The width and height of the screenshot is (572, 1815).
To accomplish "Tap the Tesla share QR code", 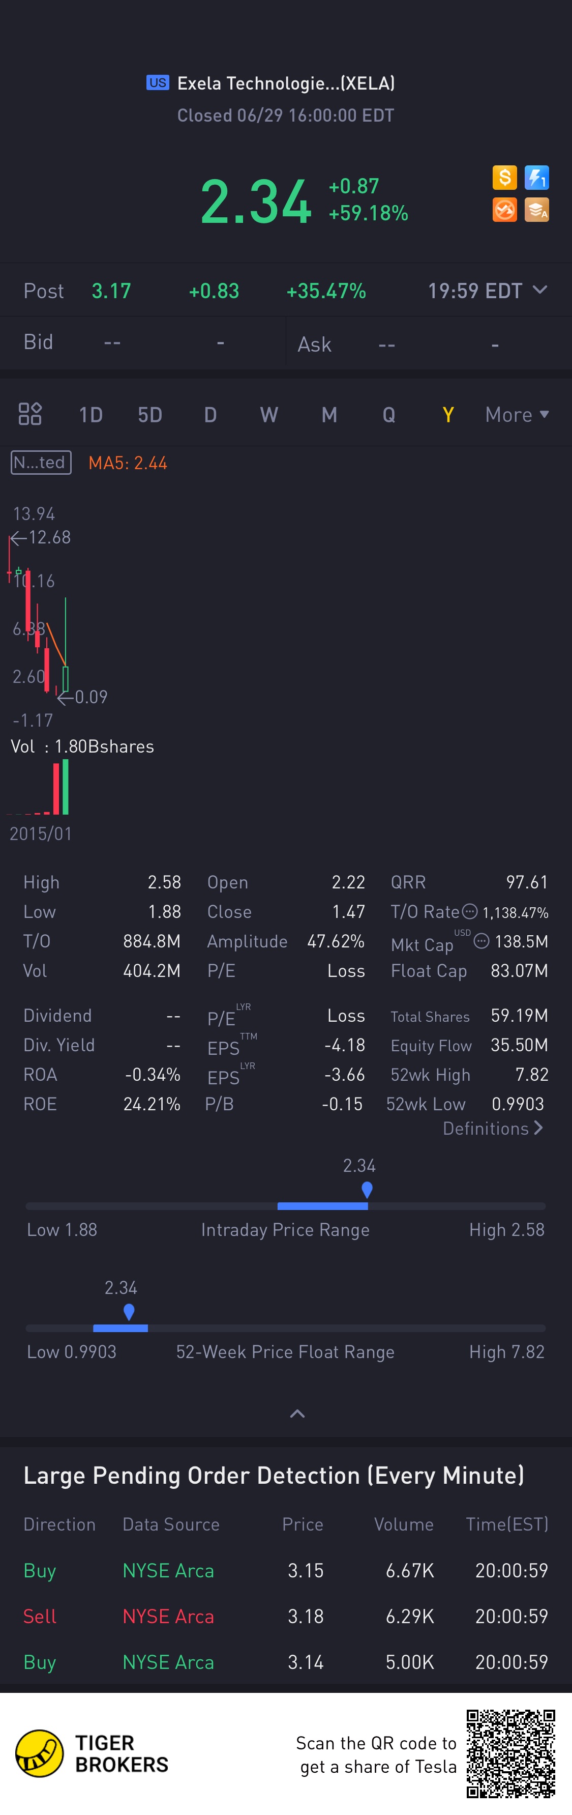I will 510,1754.
